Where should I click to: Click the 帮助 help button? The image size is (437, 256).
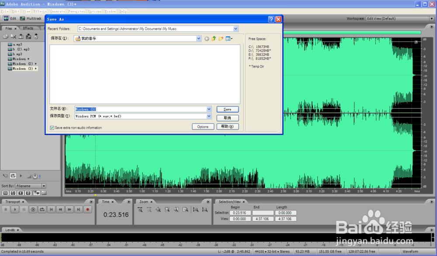coord(227,126)
